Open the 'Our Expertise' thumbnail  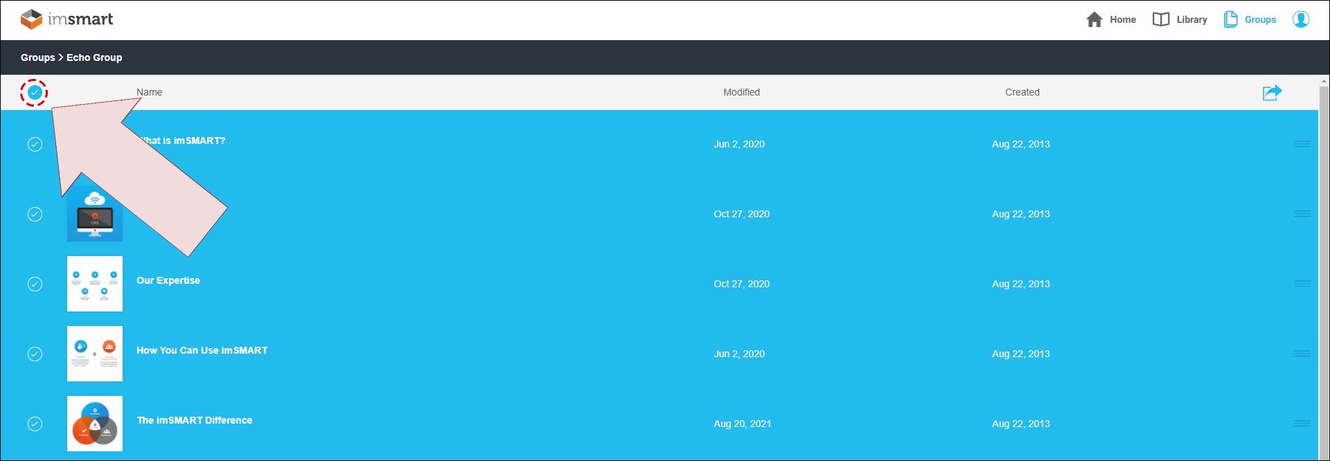(x=95, y=284)
